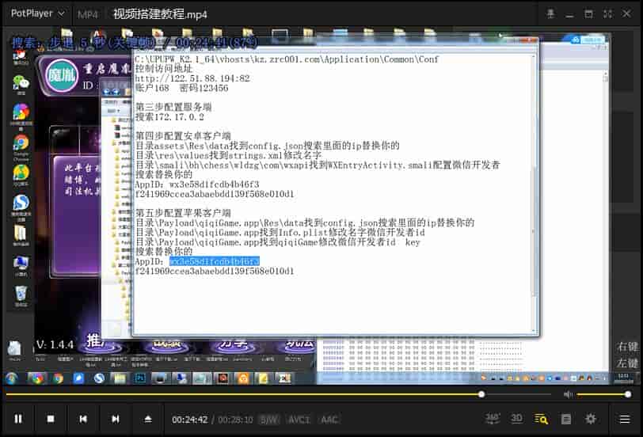Skip to the next file button

coord(116,419)
